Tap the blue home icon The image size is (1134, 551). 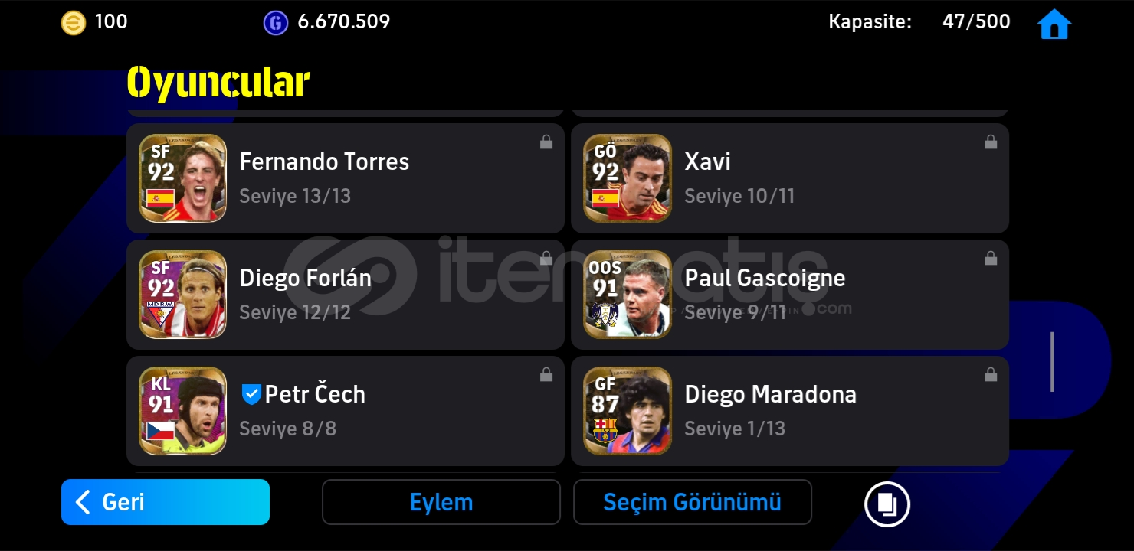click(1054, 24)
